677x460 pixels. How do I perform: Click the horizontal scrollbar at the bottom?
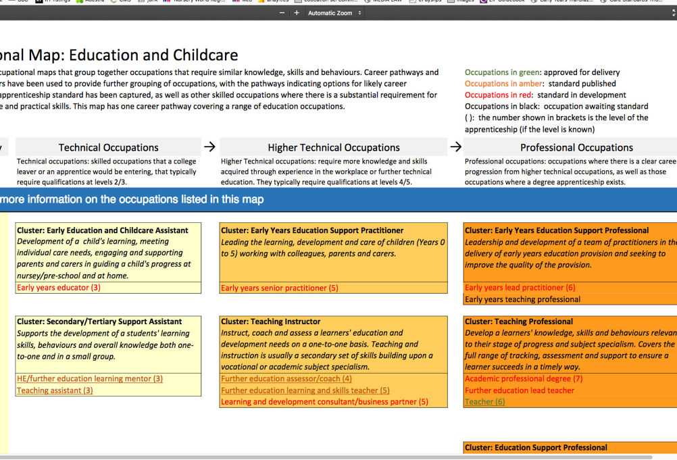tap(326, 457)
